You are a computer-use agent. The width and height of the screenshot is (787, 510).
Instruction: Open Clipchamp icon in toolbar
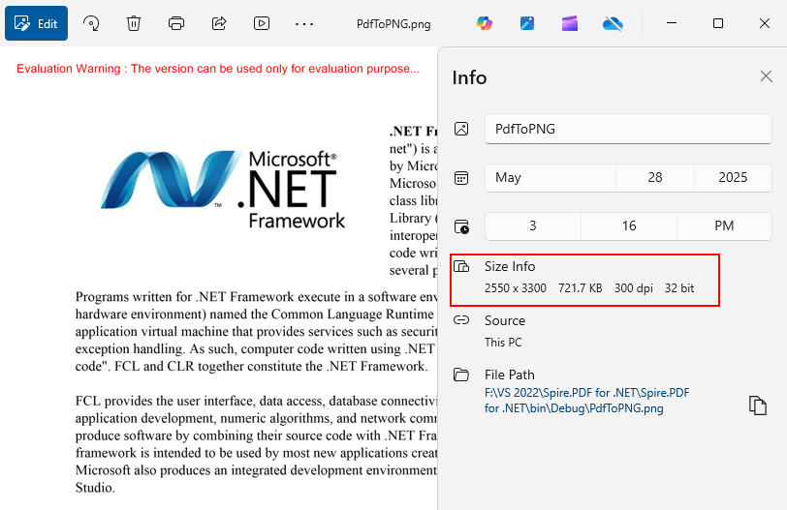coord(570,23)
